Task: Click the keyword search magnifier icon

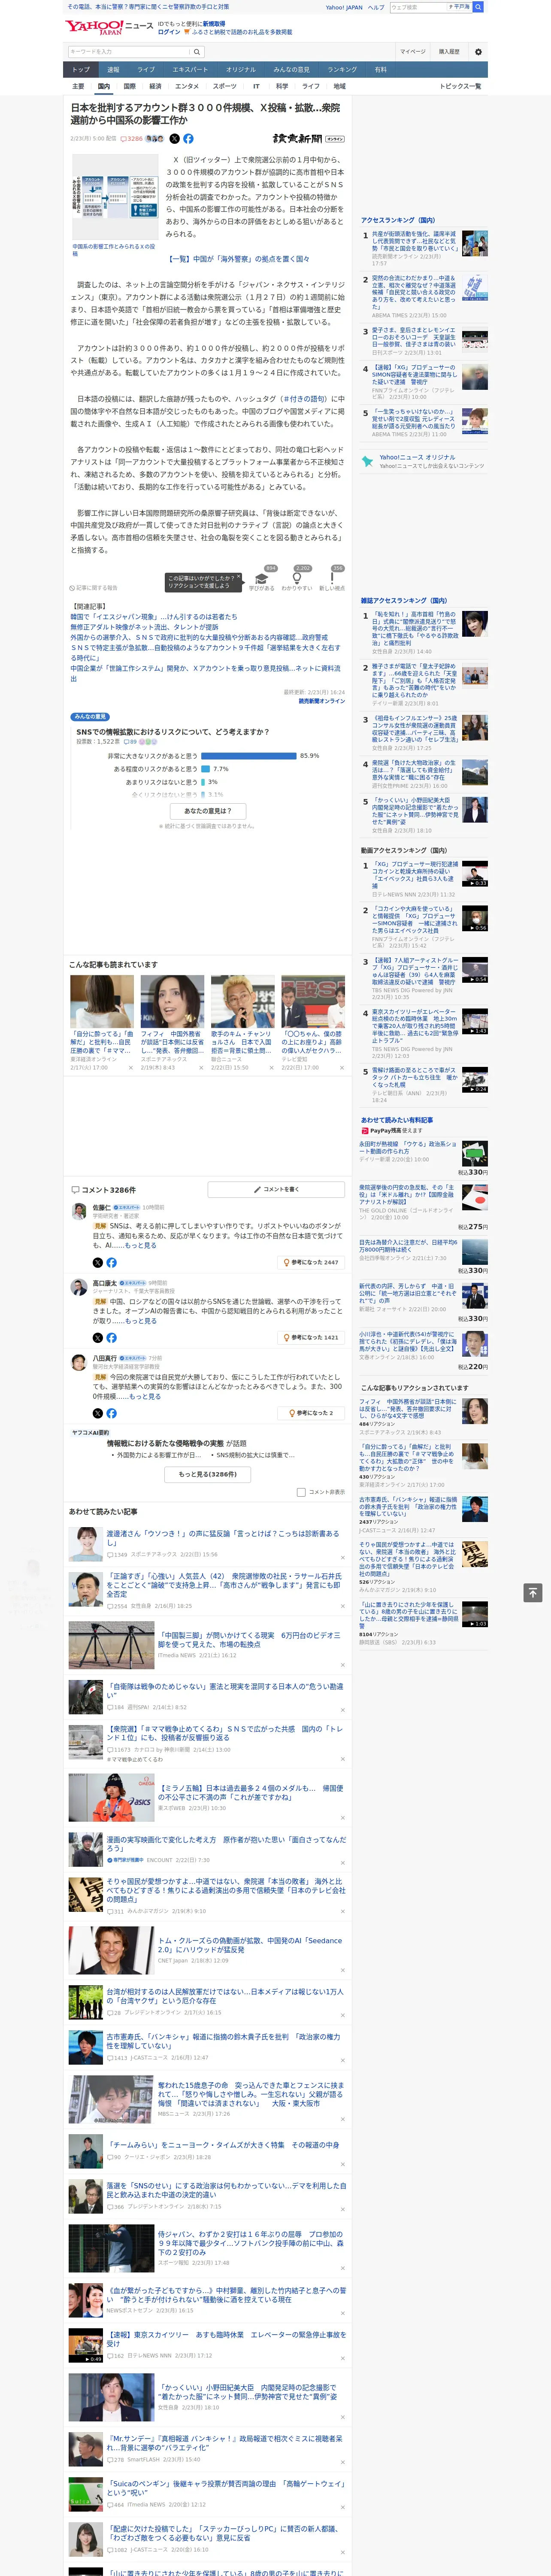Action: (196, 52)
